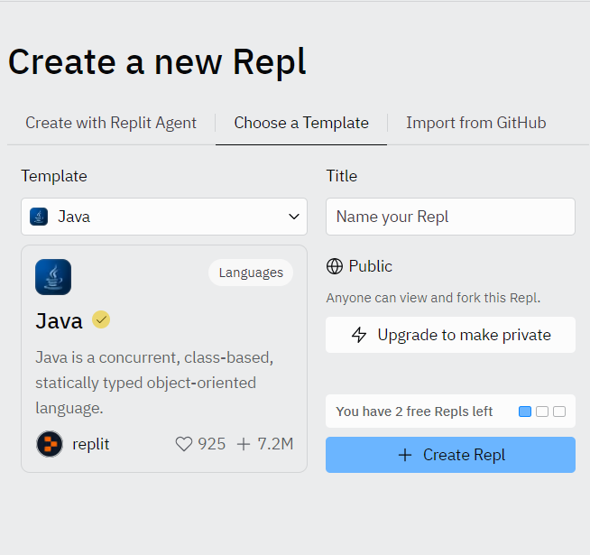Open the replit author link
Screen dimensions: 590x555
[x=91, y=444]
